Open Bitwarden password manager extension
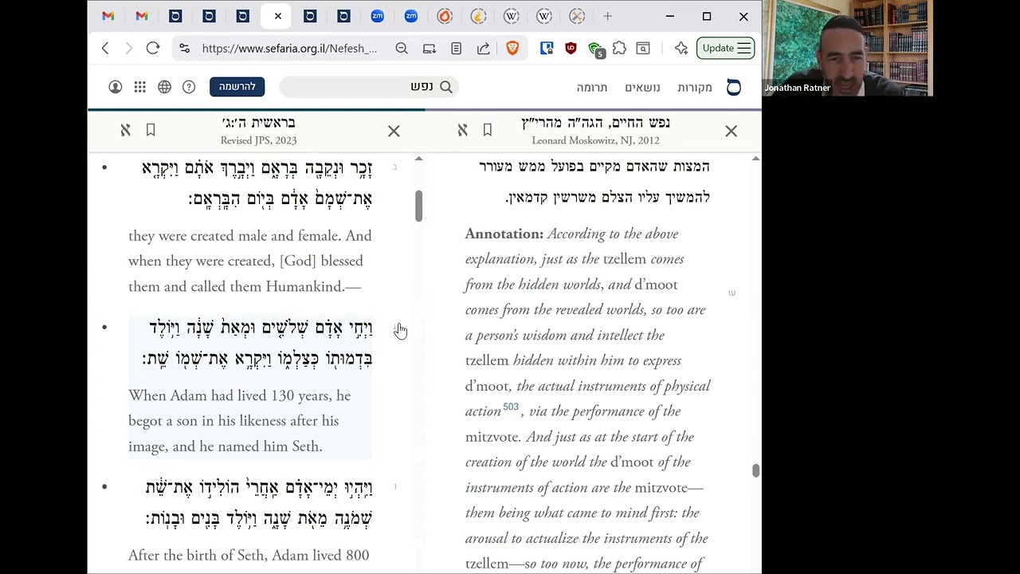 [x=547, y=49]
